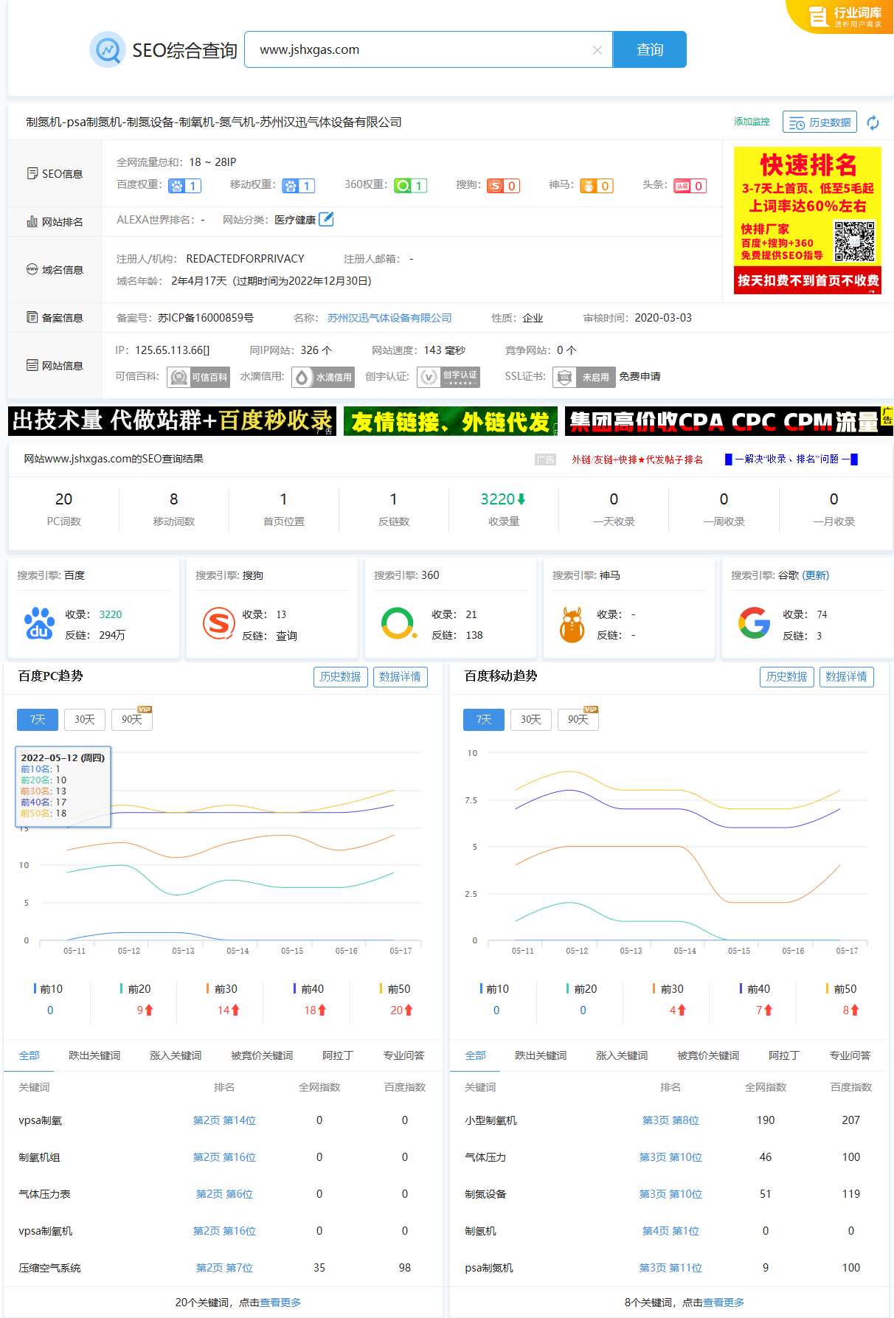Open the 友情链接、外链代发 ad banner
Image resolution: width=894 pixels, height=1318 pixels.
[451, 421]
